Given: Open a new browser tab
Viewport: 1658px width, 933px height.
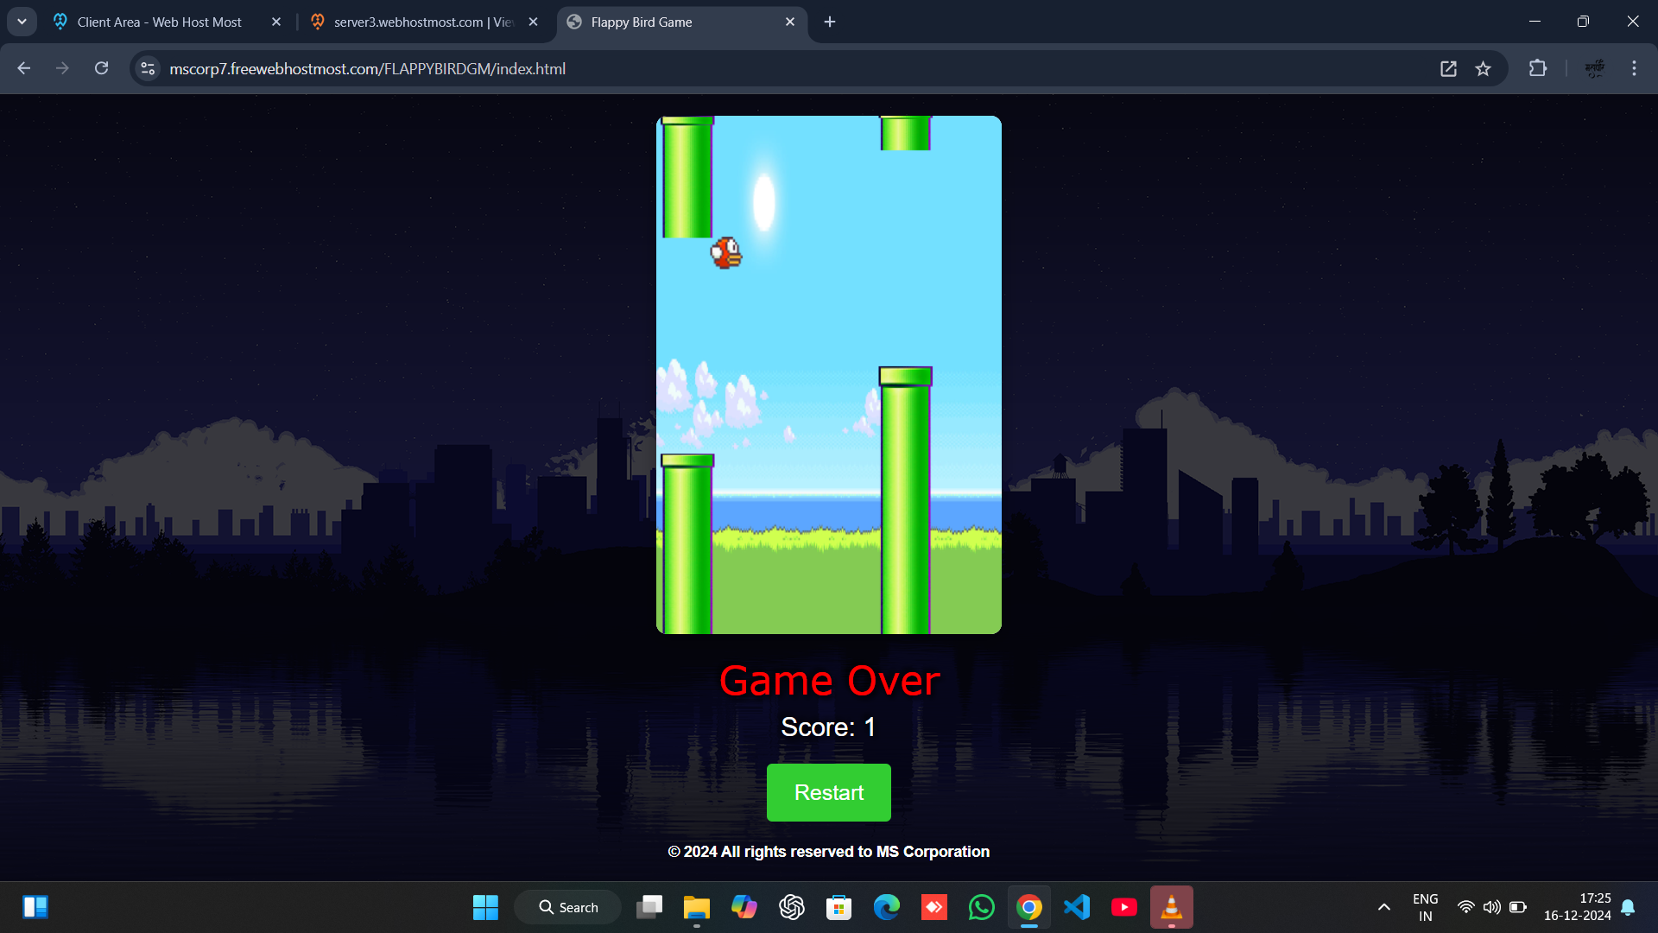Looking at the screenshot, I should tap(830, 22).
